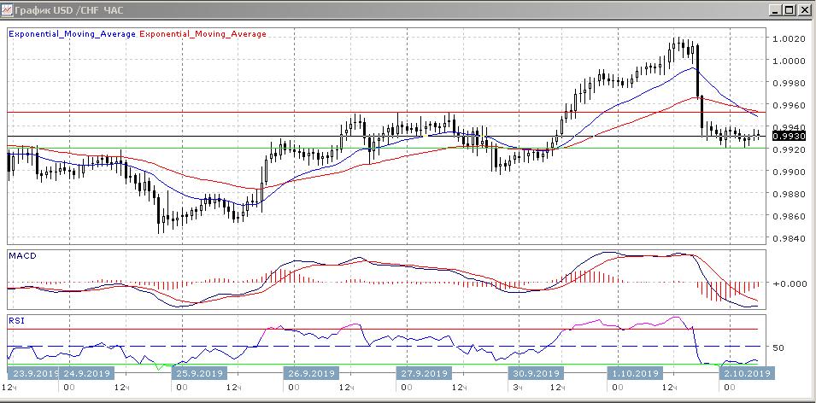
Task: Select the 27.9.2019 date marker
Action: point(423,373)
